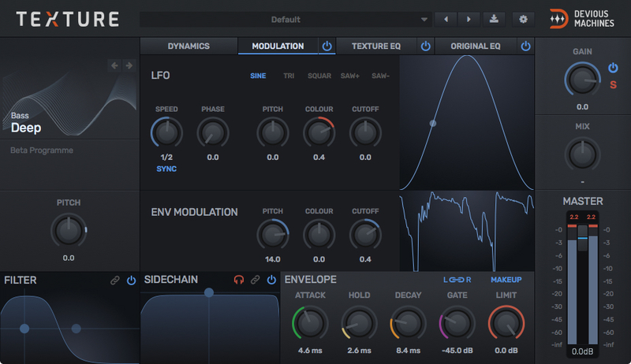The width and height of the screenshot is (631, 364).
Task: Switch to the Dynamics tab
Action: [189, 46]
